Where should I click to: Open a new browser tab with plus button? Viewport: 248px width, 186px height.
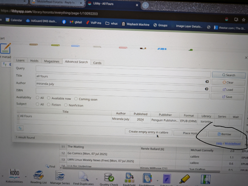[145, 5]
